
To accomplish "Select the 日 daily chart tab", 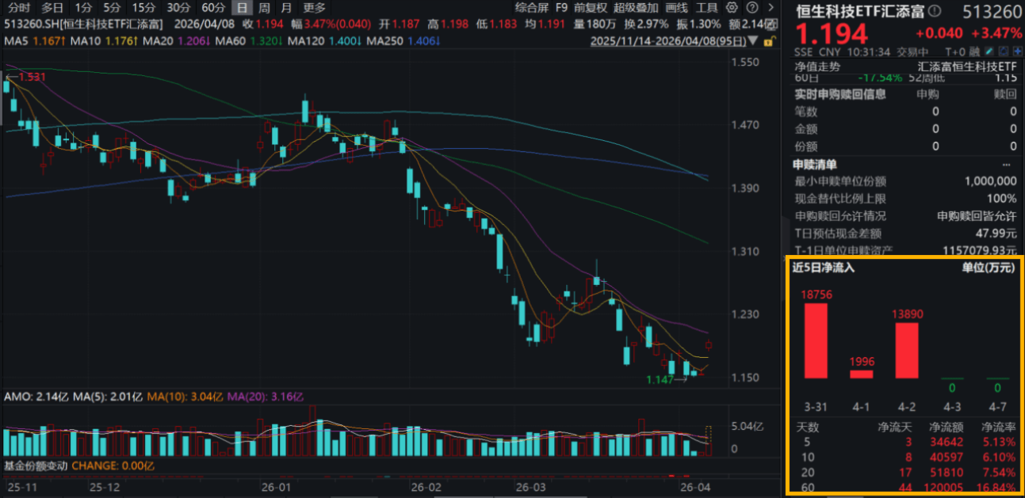I will pos(243,7).
